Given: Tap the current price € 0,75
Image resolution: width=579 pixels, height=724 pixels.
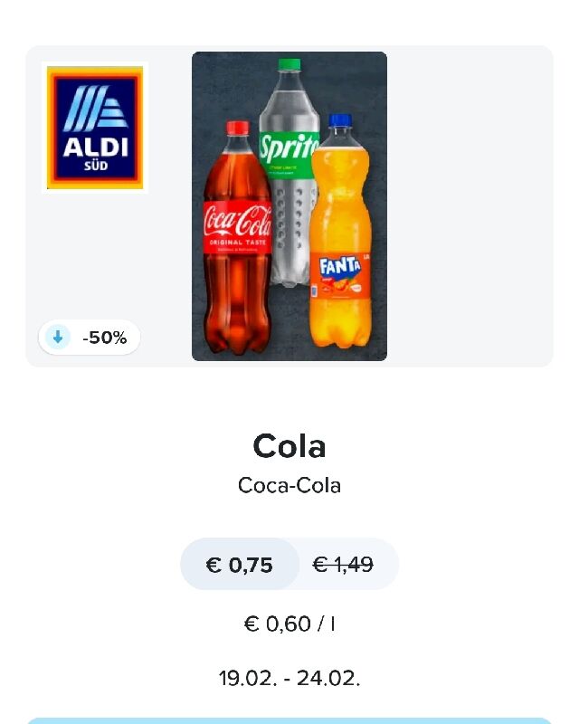Looking at the screenshot, I should tap(240, 565).
